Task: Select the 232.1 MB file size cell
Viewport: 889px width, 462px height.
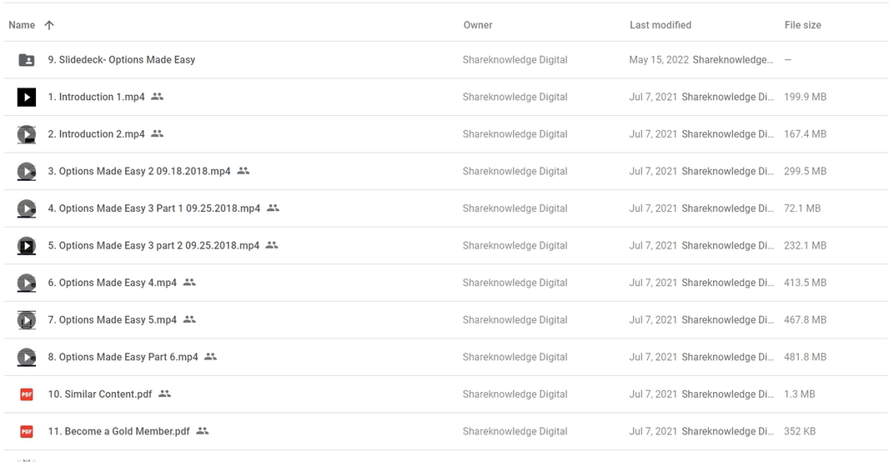Action: tap(805, 245)
